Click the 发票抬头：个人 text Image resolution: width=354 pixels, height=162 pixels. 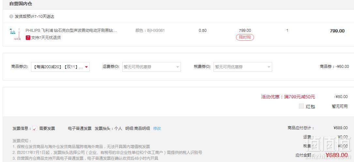coord(108,129)
